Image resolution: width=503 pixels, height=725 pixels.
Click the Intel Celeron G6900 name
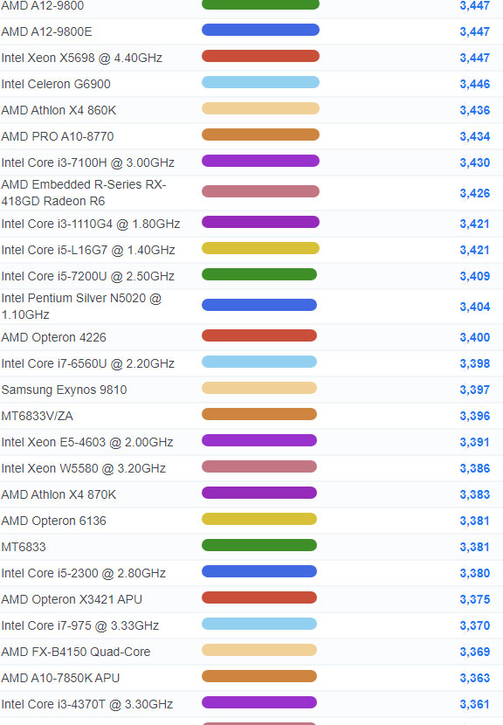coord(56,84)
